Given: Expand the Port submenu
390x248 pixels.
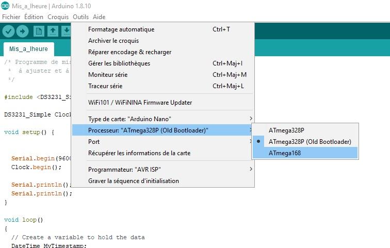Looking at the screenshot, I should pyautogui.click(x=163, y=142).
